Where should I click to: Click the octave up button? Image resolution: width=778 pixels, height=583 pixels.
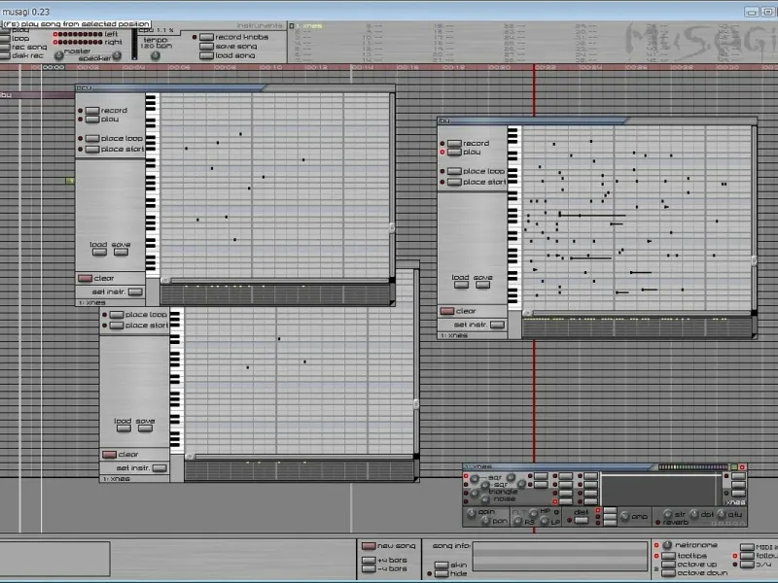668,565
